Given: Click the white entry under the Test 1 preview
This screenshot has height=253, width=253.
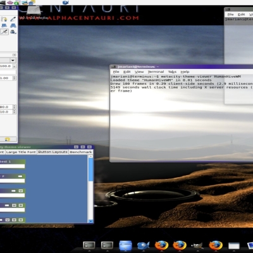Looking at the screenshot, I should tap(13, 166).
